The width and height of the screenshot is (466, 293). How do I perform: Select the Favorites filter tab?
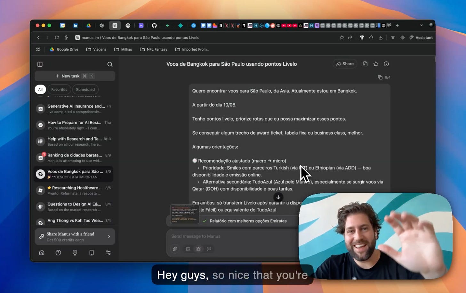(x=59, y=89)
